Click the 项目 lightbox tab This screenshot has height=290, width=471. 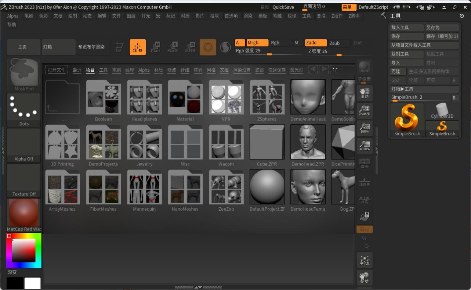coord(90,69)
